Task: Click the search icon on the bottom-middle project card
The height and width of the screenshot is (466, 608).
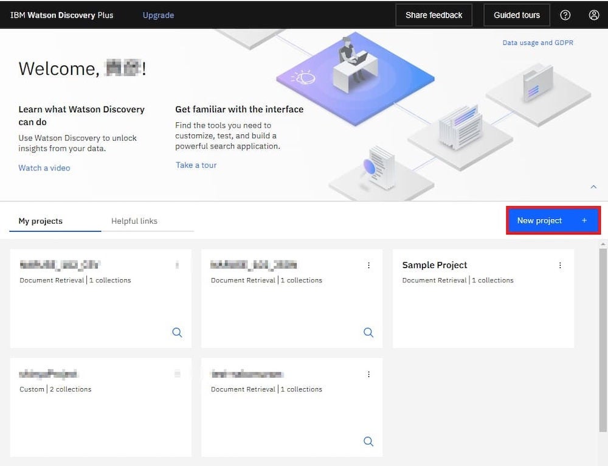Action: [368, 442]
